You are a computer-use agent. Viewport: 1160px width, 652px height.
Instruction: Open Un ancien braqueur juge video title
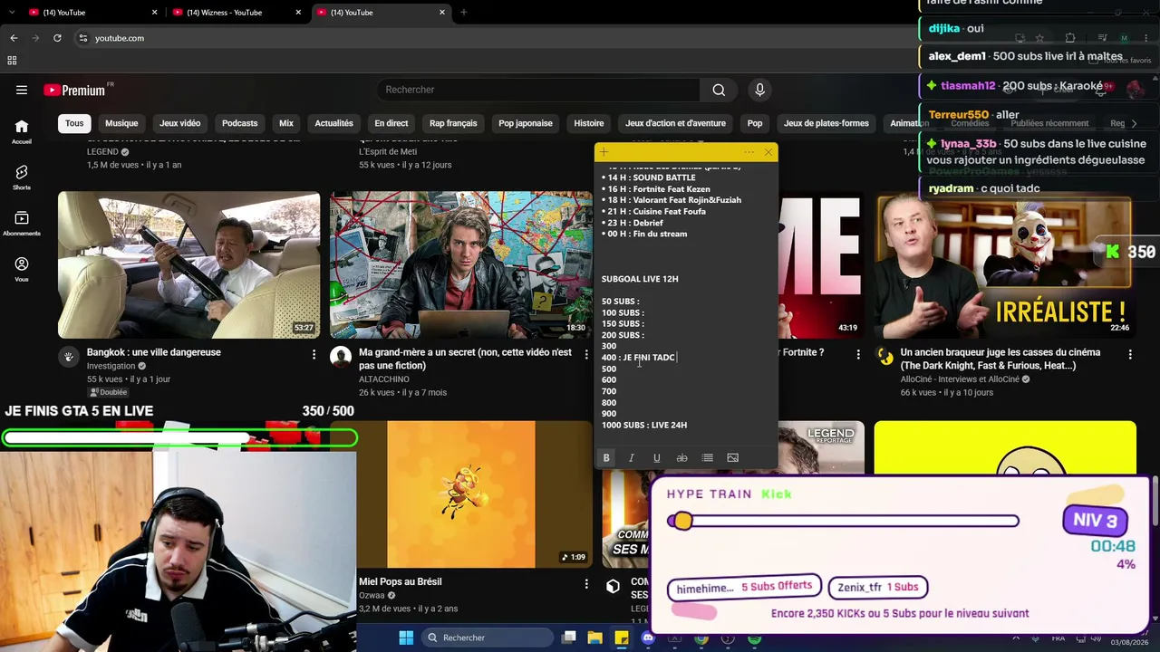(x=1000, y=359)
